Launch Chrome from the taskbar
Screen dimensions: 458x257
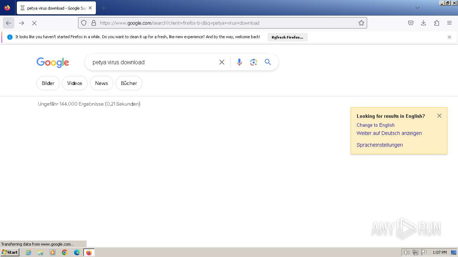(65, 252)
